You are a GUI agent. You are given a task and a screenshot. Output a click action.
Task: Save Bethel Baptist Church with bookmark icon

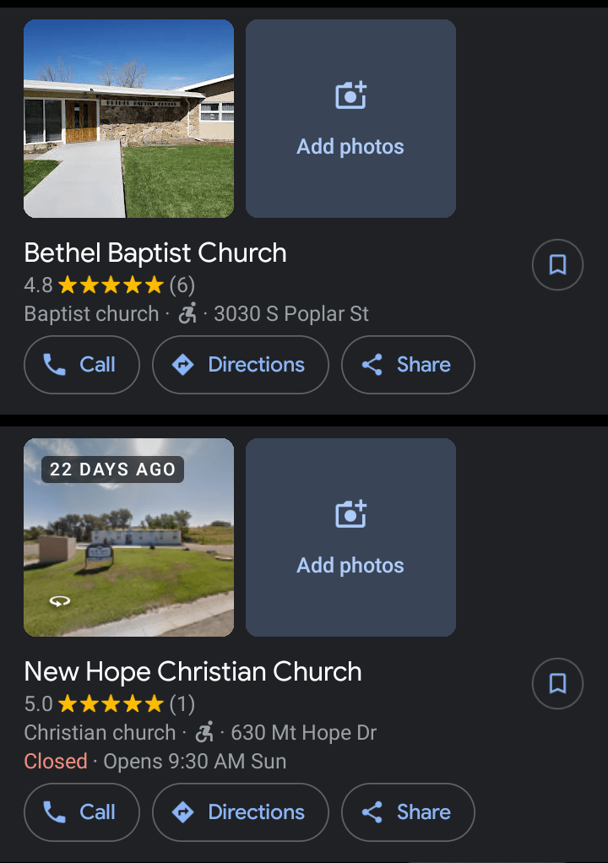[557, 265]
